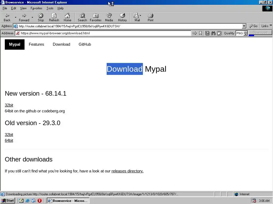Click the outer IE address URL field
Viewport: 273px width, 204px height.
click(130, 26)
